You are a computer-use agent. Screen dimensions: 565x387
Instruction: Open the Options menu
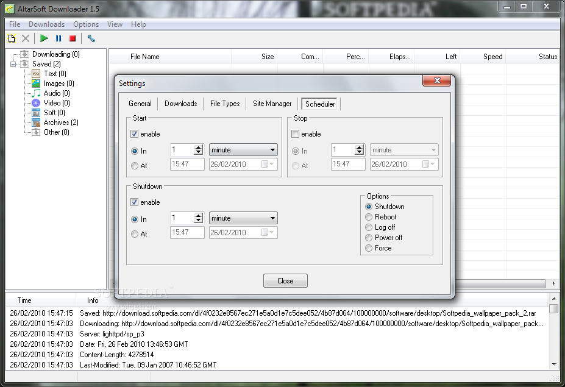(x=86, y=24)
